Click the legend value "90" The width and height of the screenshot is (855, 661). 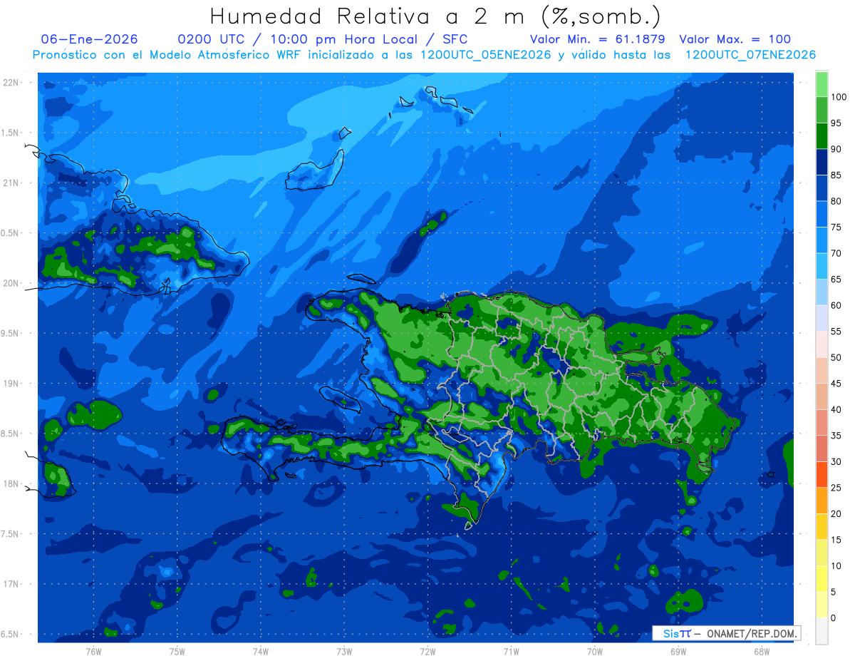(836, 150)
